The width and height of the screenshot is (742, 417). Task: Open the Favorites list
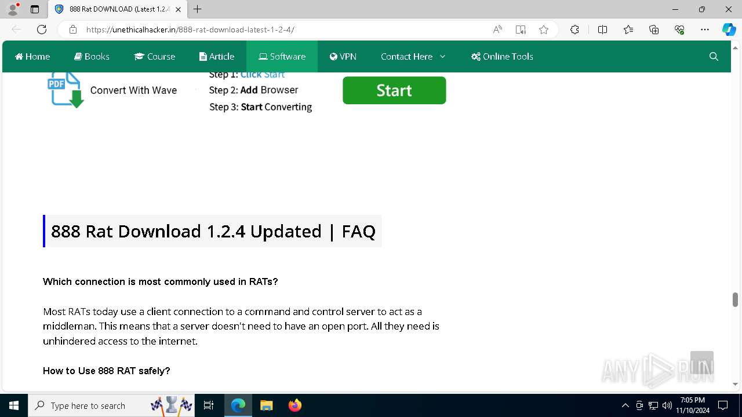pos(628,30)
